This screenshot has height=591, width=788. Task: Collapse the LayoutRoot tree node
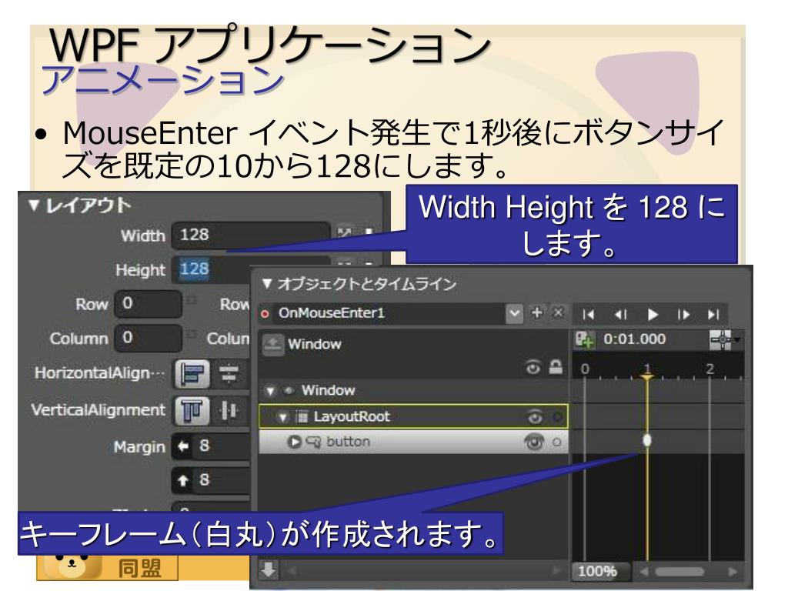point(283,416)
